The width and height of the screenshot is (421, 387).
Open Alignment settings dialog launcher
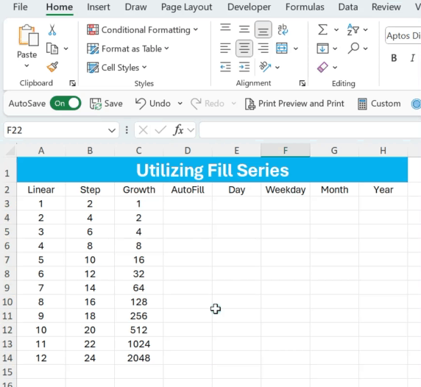(x=303, y=83)
